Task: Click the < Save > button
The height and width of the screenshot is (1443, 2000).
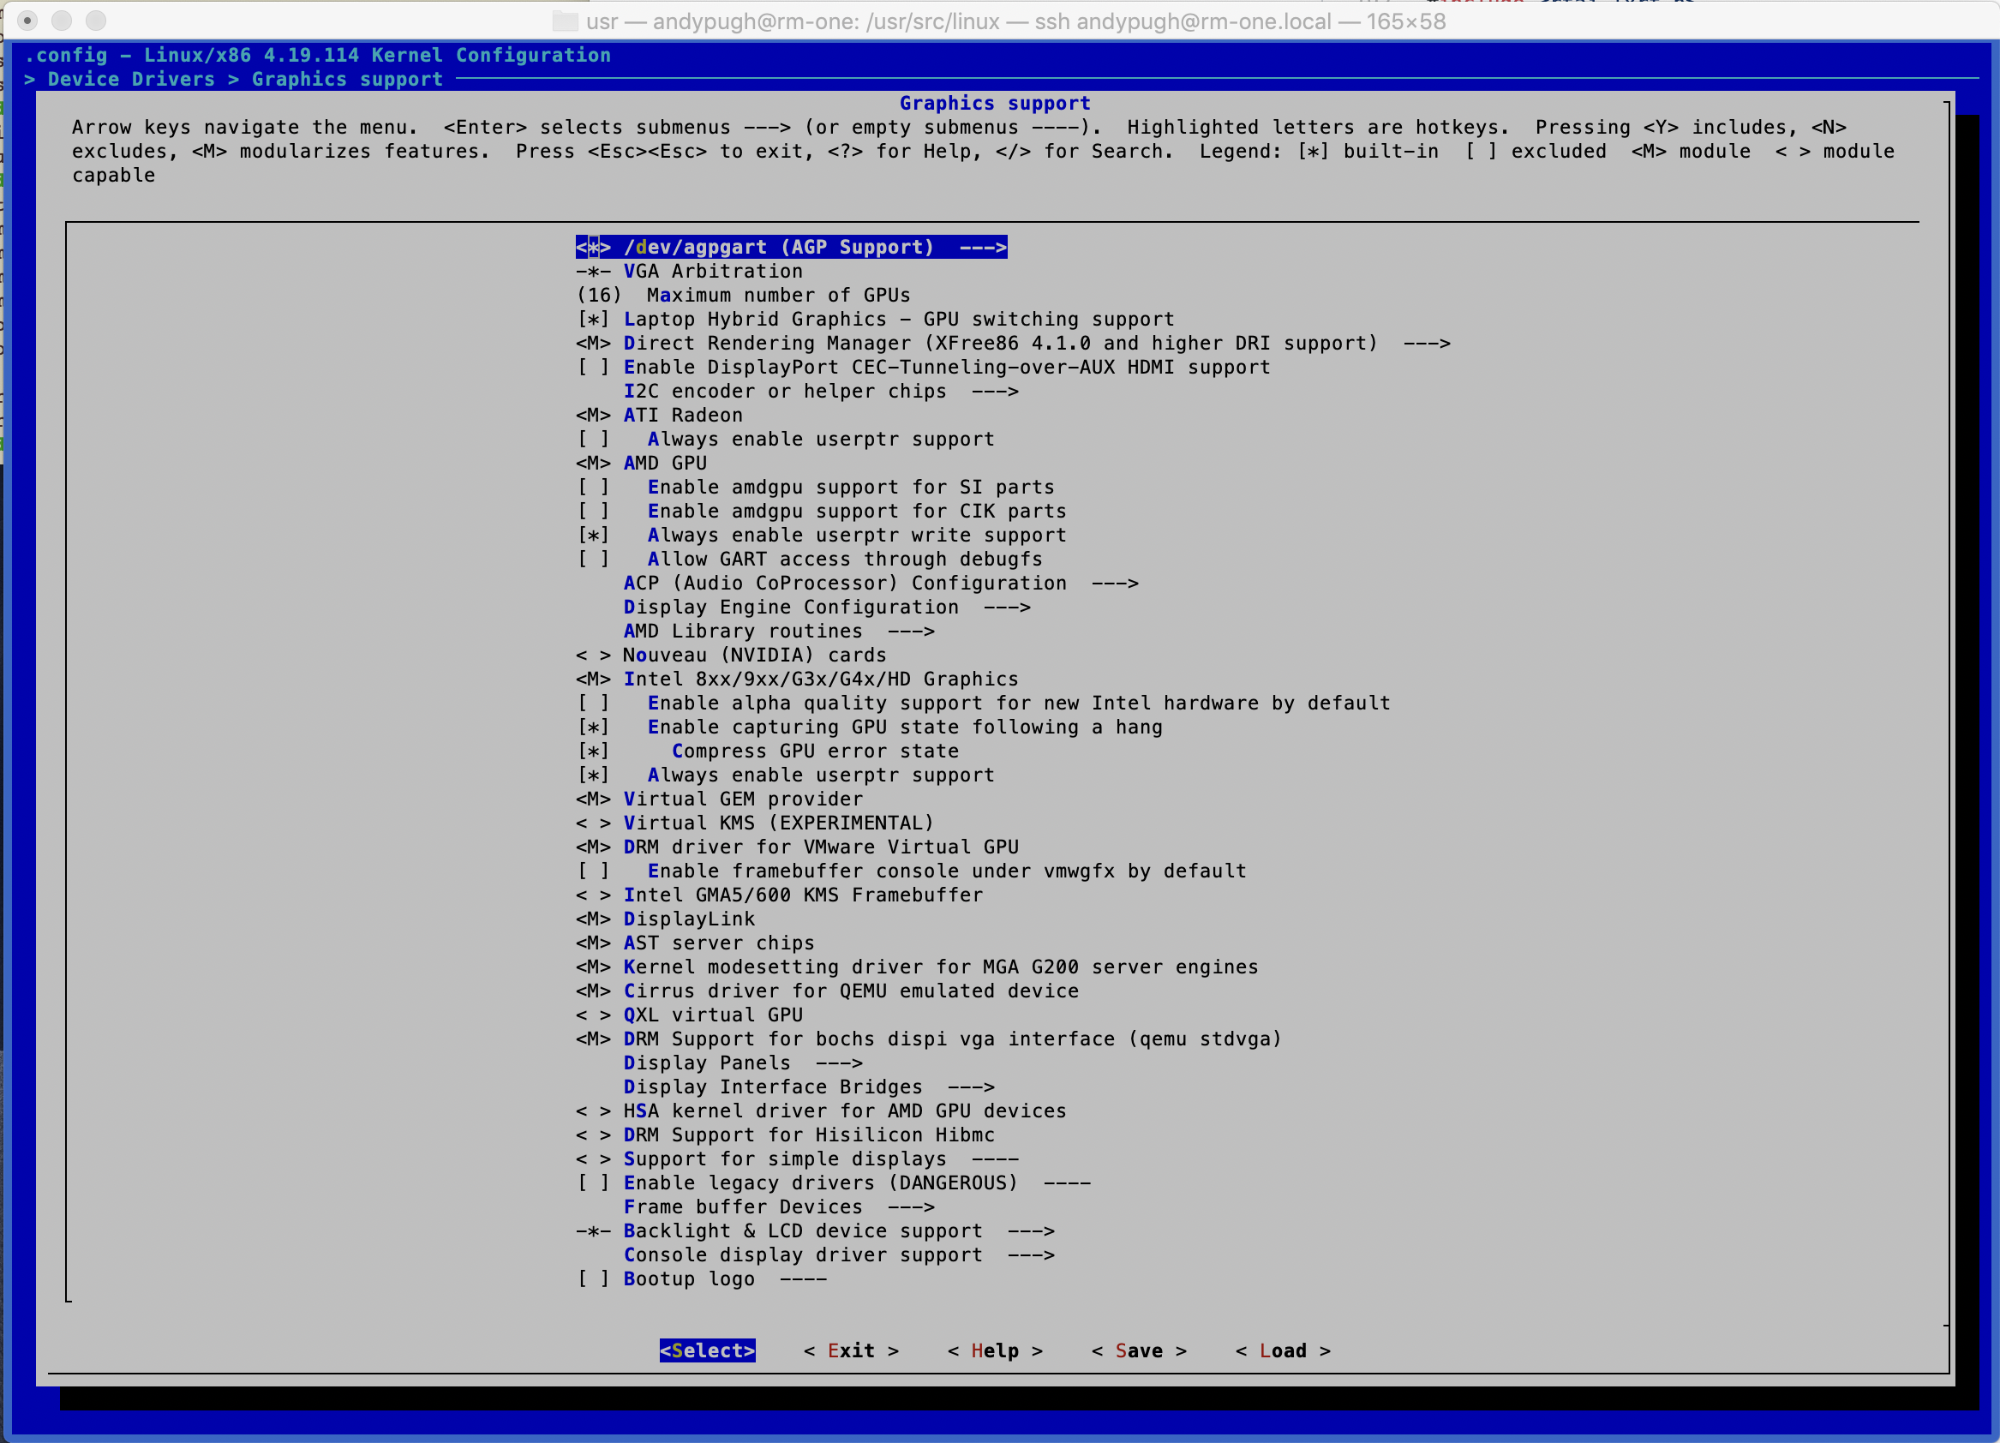Action: click(1139, 1350)
